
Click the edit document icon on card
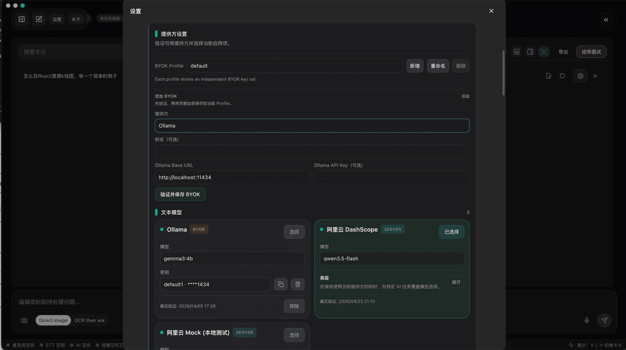(x=549, y=76)
